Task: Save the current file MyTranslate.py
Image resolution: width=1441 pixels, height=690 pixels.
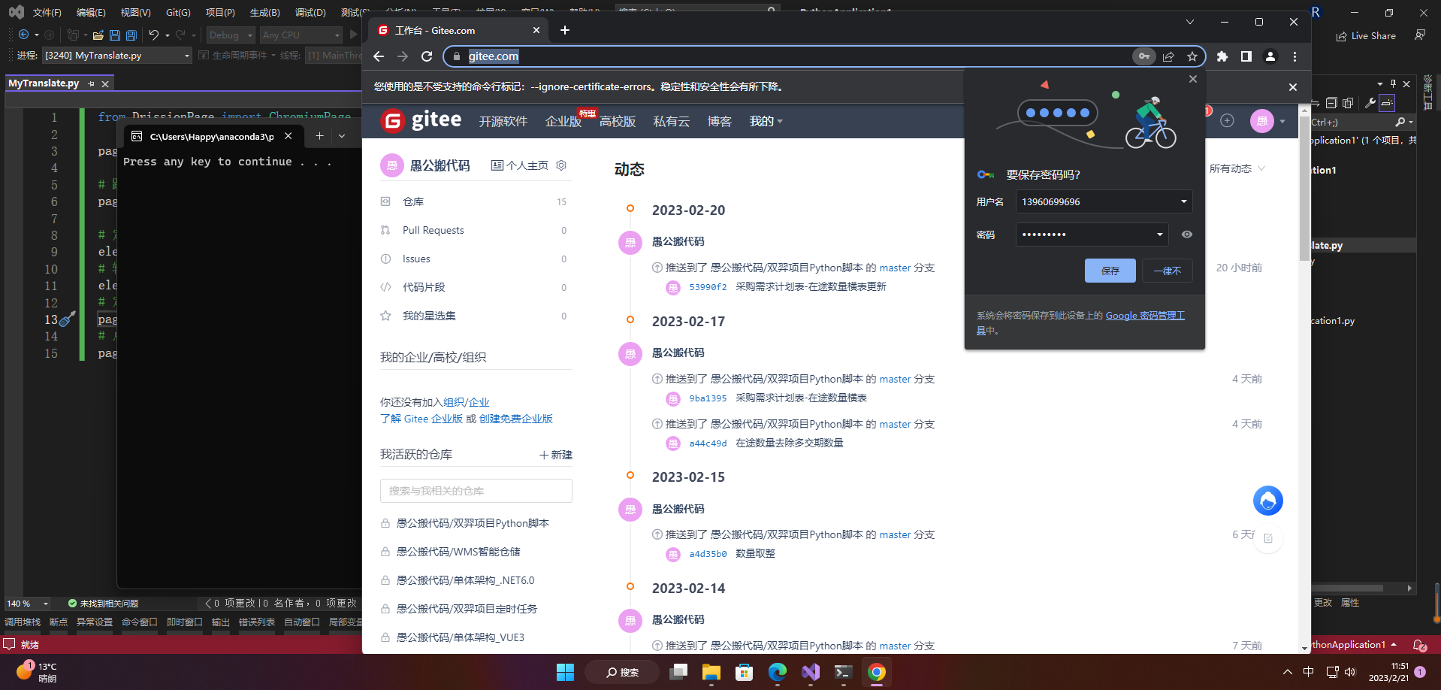Action: 114,35
